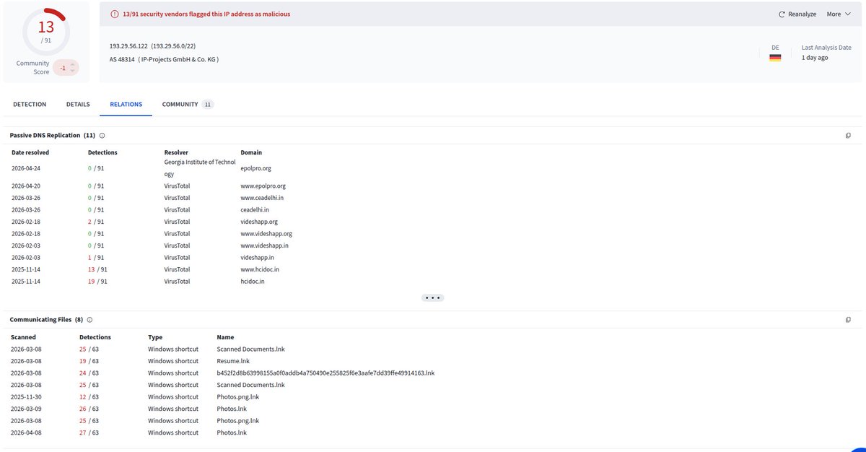Open the hcidoc.in domain
Image resolution: width=866 pixels, height=452 pixels.
tap(253, 282)
